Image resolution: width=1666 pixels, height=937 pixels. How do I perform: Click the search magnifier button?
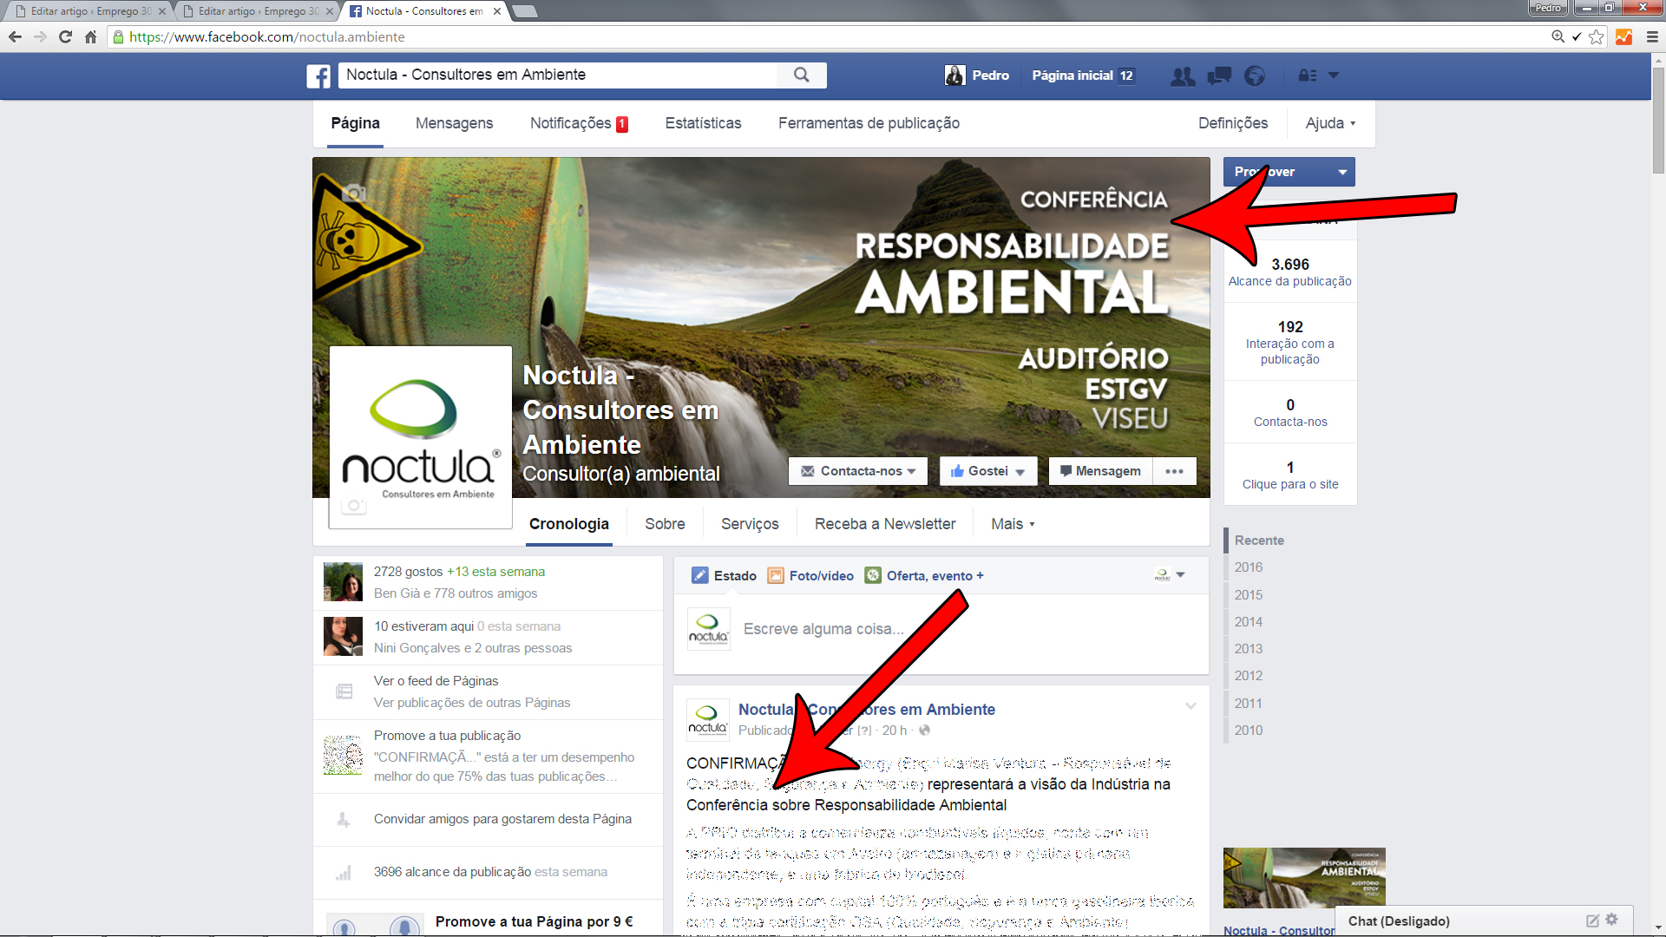coord(801,75)
